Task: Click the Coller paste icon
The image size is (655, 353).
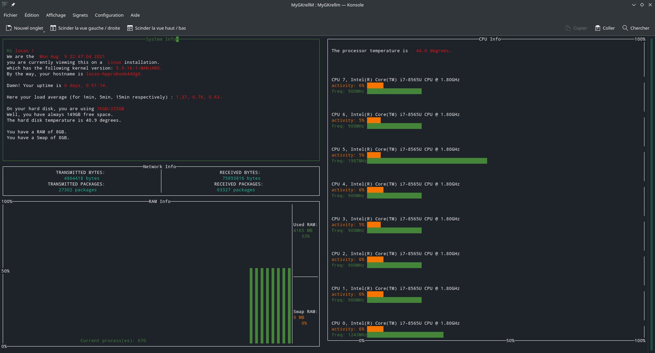Action: point(597,28)
